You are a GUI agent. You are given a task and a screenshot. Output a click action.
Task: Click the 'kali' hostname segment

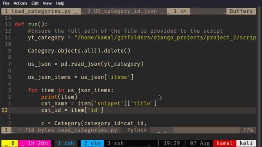click(x=246, y=143)
